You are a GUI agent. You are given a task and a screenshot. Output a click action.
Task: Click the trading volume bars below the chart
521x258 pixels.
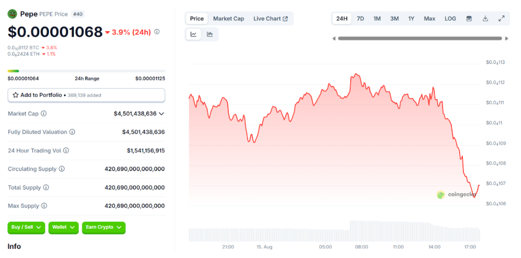(334, 231)
